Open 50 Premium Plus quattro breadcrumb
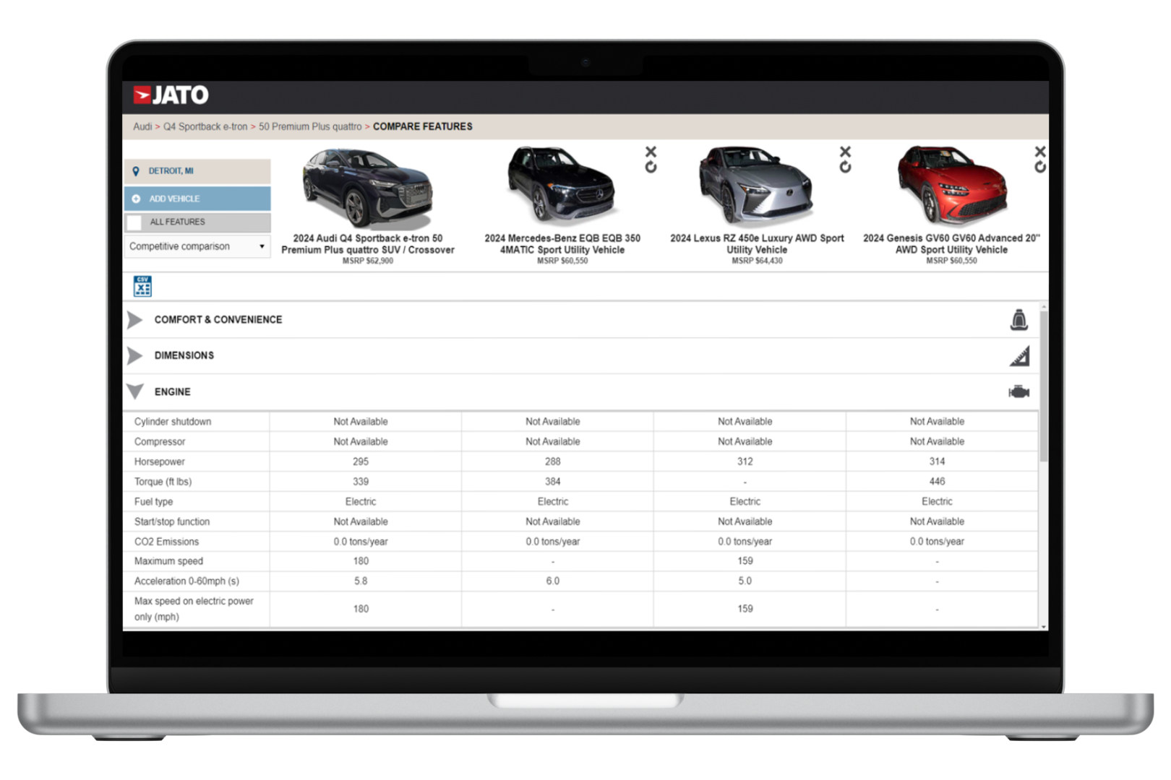1171x780 pixels. coord(310,126)
